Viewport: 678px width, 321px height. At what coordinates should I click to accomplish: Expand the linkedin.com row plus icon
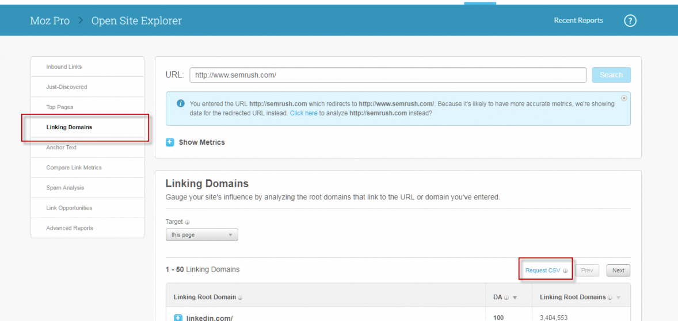point(178,318)
